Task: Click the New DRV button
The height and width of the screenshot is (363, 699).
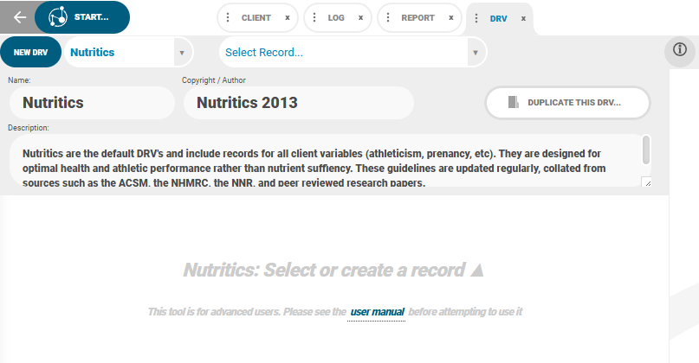Action: pyautogui.click(x=31, y=52)
